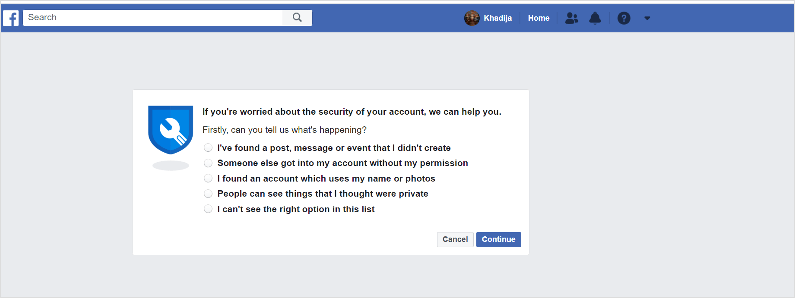Select "People can see things that I thought were private"
The height and width of the screenshot is (298, 795).
208,193
